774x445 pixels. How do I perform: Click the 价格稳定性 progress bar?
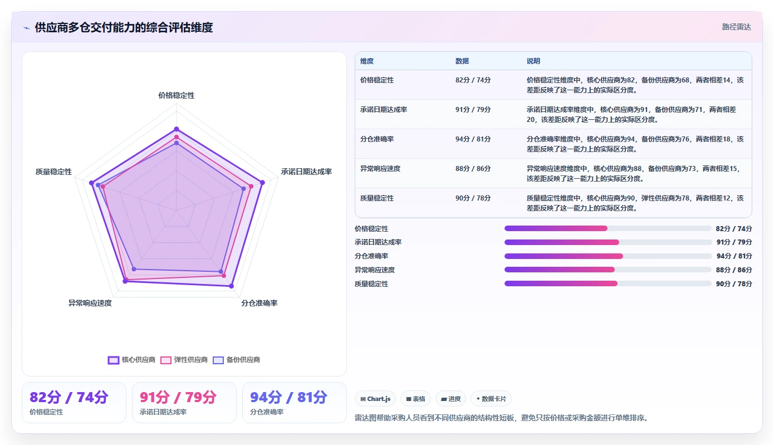[x=608, y=228]
